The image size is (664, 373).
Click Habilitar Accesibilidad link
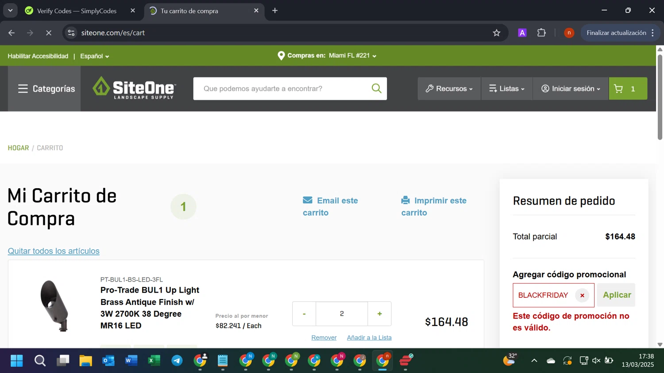click(38, 56)
